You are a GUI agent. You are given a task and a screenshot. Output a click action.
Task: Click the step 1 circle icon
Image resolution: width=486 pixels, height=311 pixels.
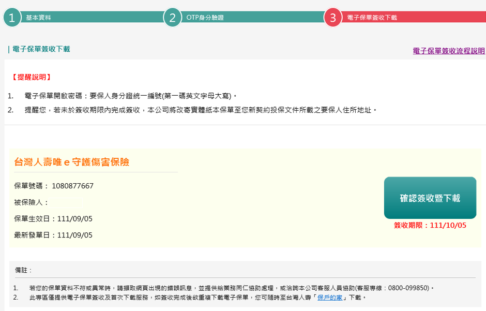click(x=12, y=18)
